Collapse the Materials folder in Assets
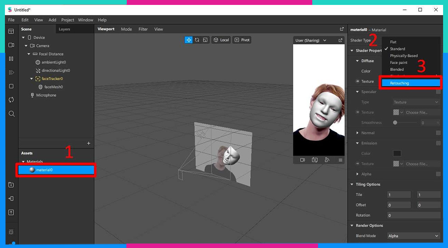The image size is (448, 248). tap(23, 162)
